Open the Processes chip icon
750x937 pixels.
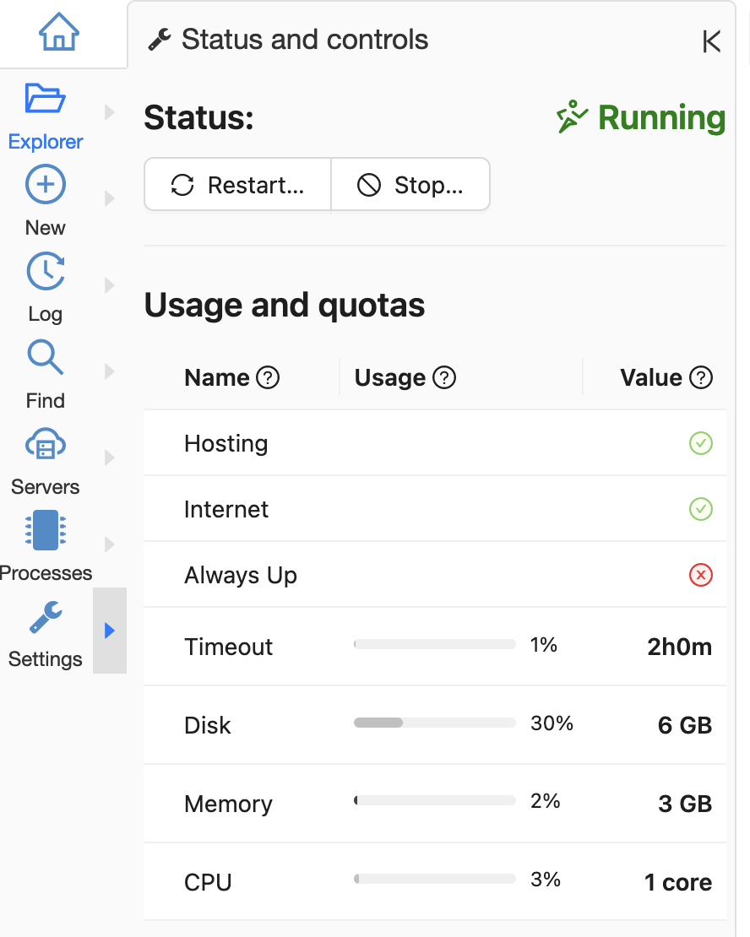46,531
